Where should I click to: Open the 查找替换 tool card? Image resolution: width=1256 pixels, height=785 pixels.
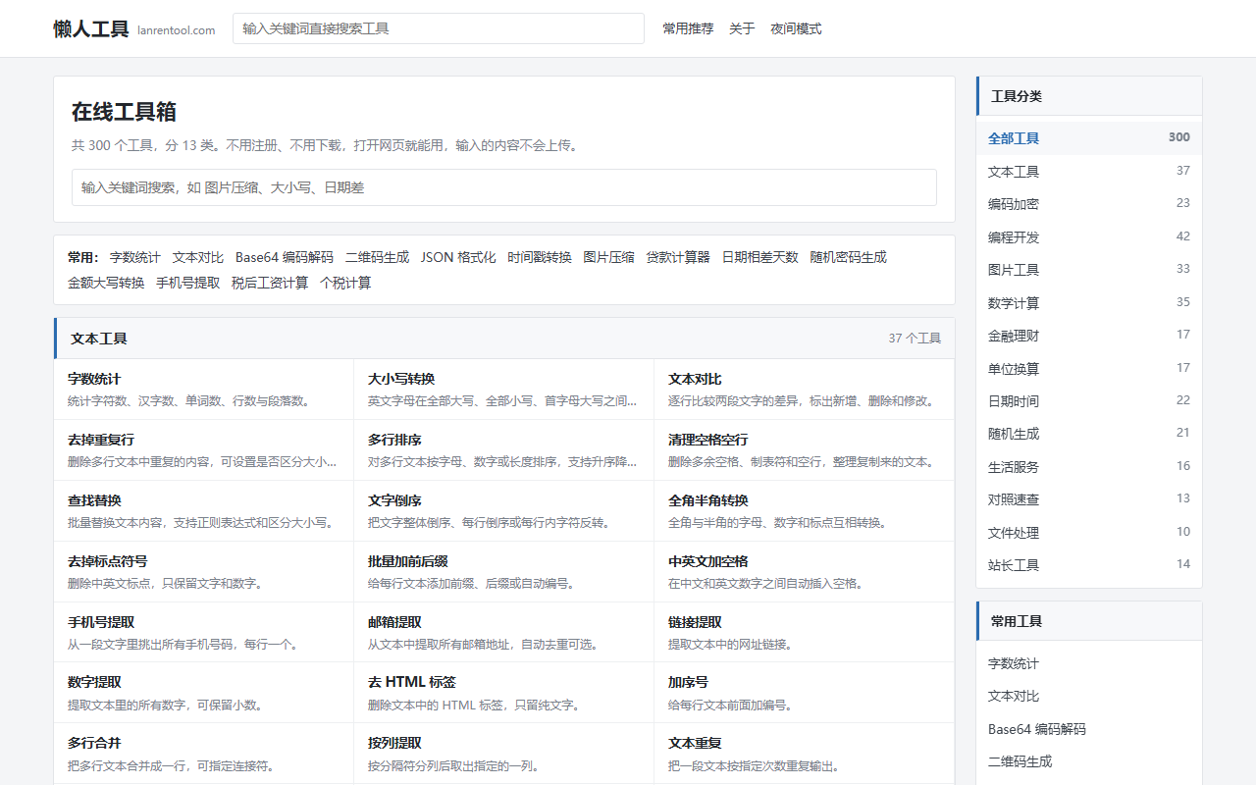[x=203, y=511]
